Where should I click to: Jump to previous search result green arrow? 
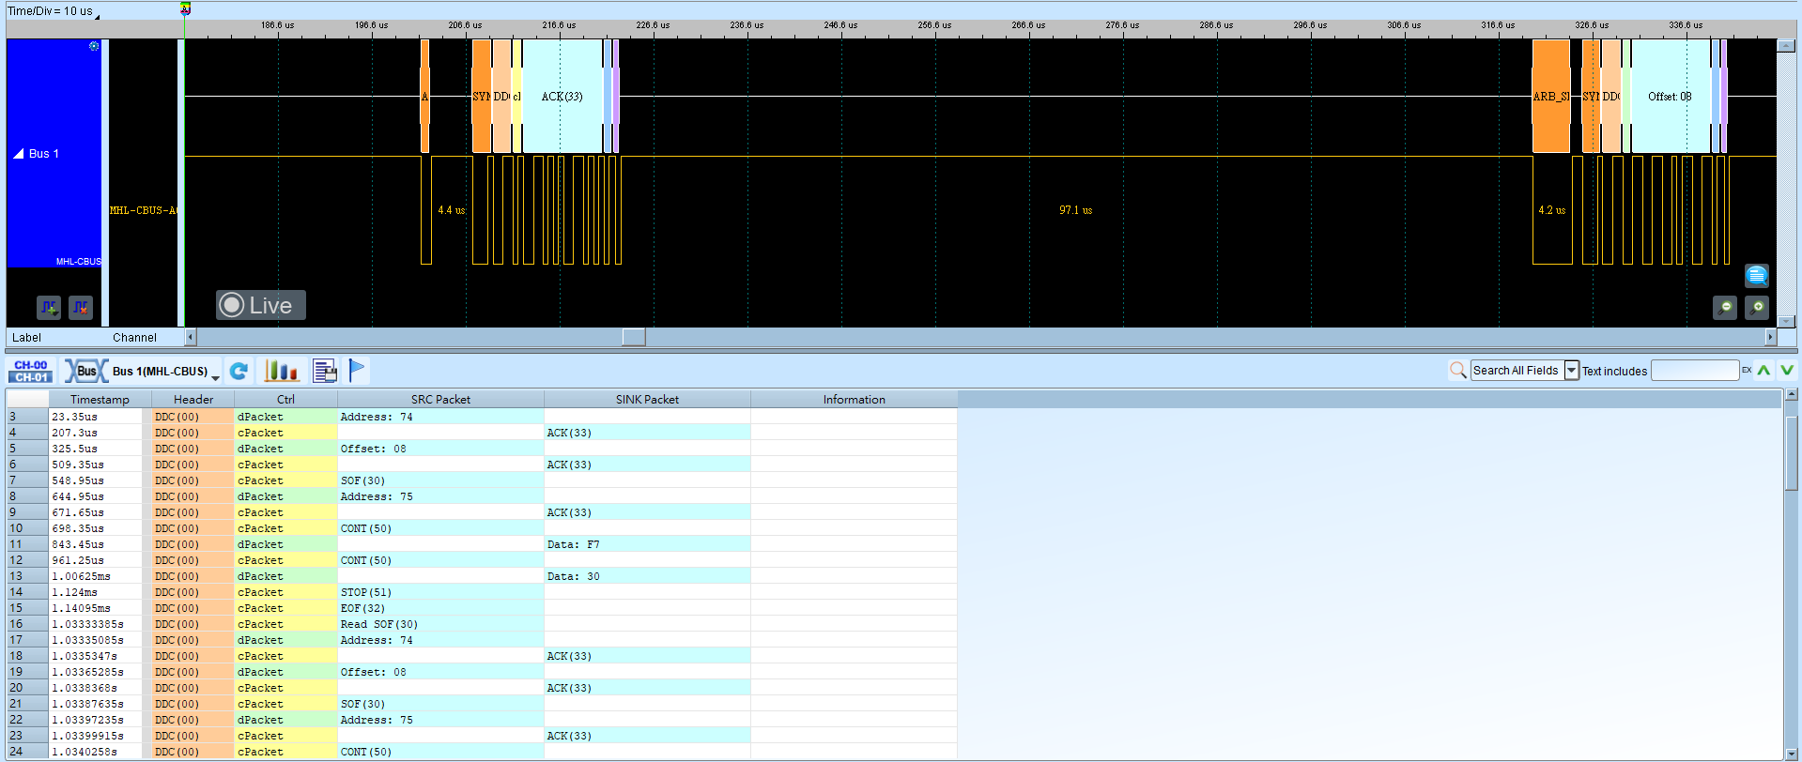click(1763, 370)
